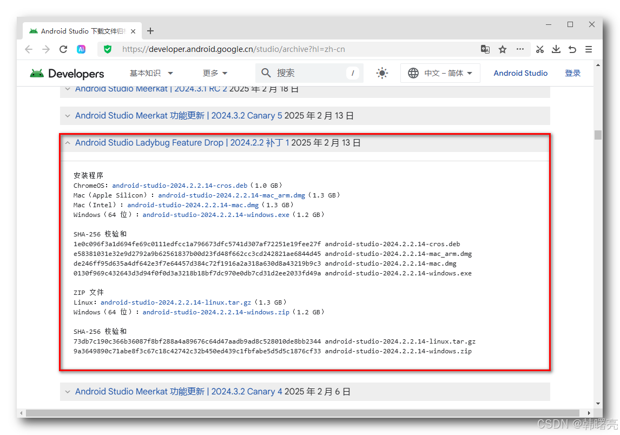
Task: Click the green security shield icon
Action: click(107, 49)
